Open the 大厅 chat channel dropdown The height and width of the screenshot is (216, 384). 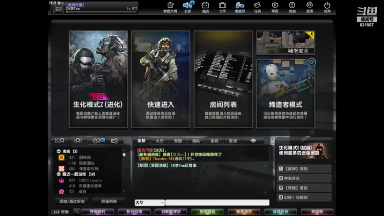click(149, 203)
